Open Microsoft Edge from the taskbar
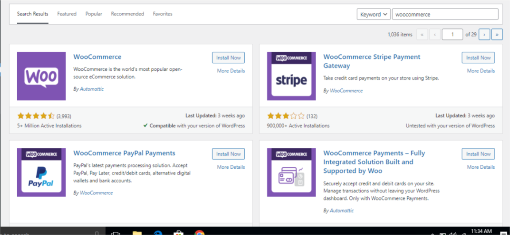The height and width of the screenshot is (235, 510). 158,233
